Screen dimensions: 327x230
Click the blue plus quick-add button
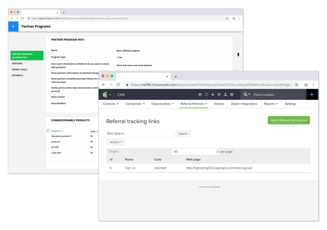coord(312,95)
